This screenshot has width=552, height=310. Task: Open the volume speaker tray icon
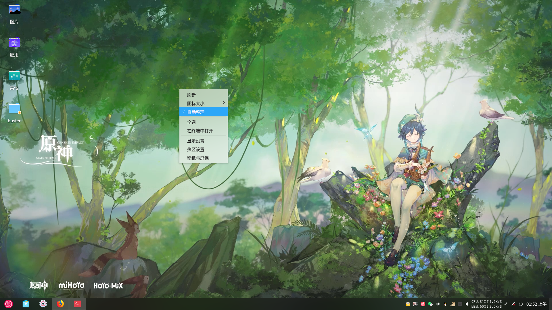pyautogui.click(x=467, y=304)
